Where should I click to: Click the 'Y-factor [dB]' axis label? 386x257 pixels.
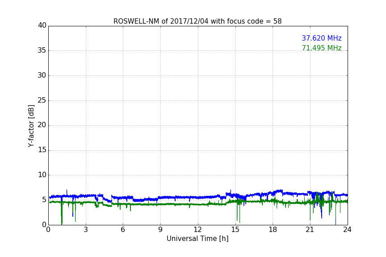pos(31,126)
